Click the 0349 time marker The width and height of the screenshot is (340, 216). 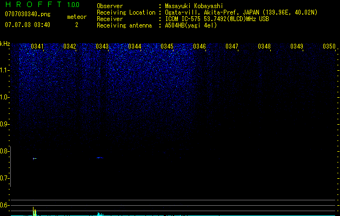pyautogui.click(x=297, y=46)
